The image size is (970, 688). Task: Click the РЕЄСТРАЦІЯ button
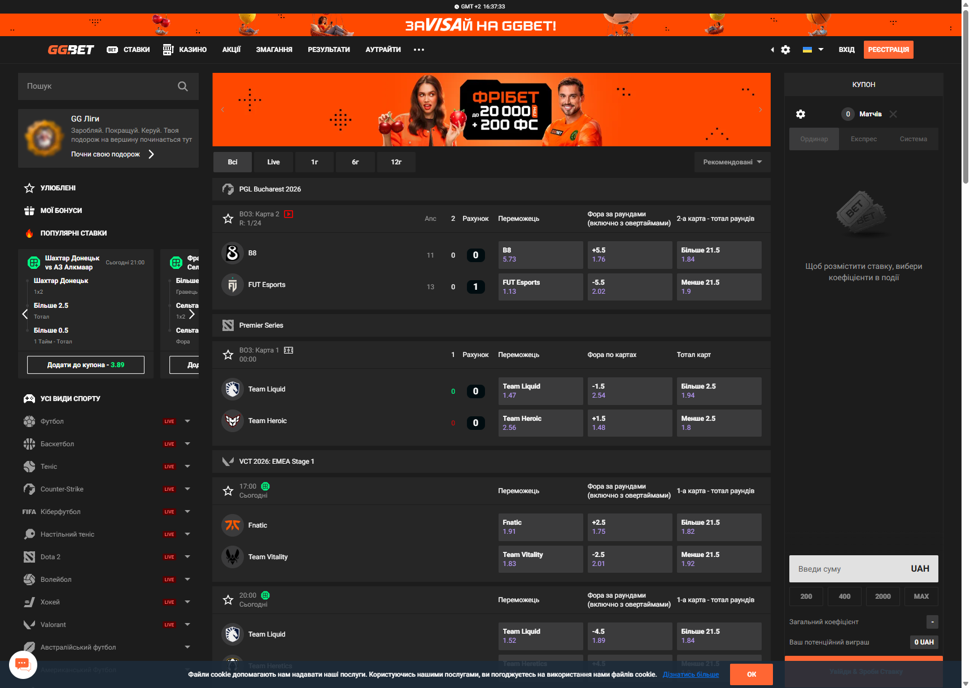pyautogui.click(x=889, y=50)
